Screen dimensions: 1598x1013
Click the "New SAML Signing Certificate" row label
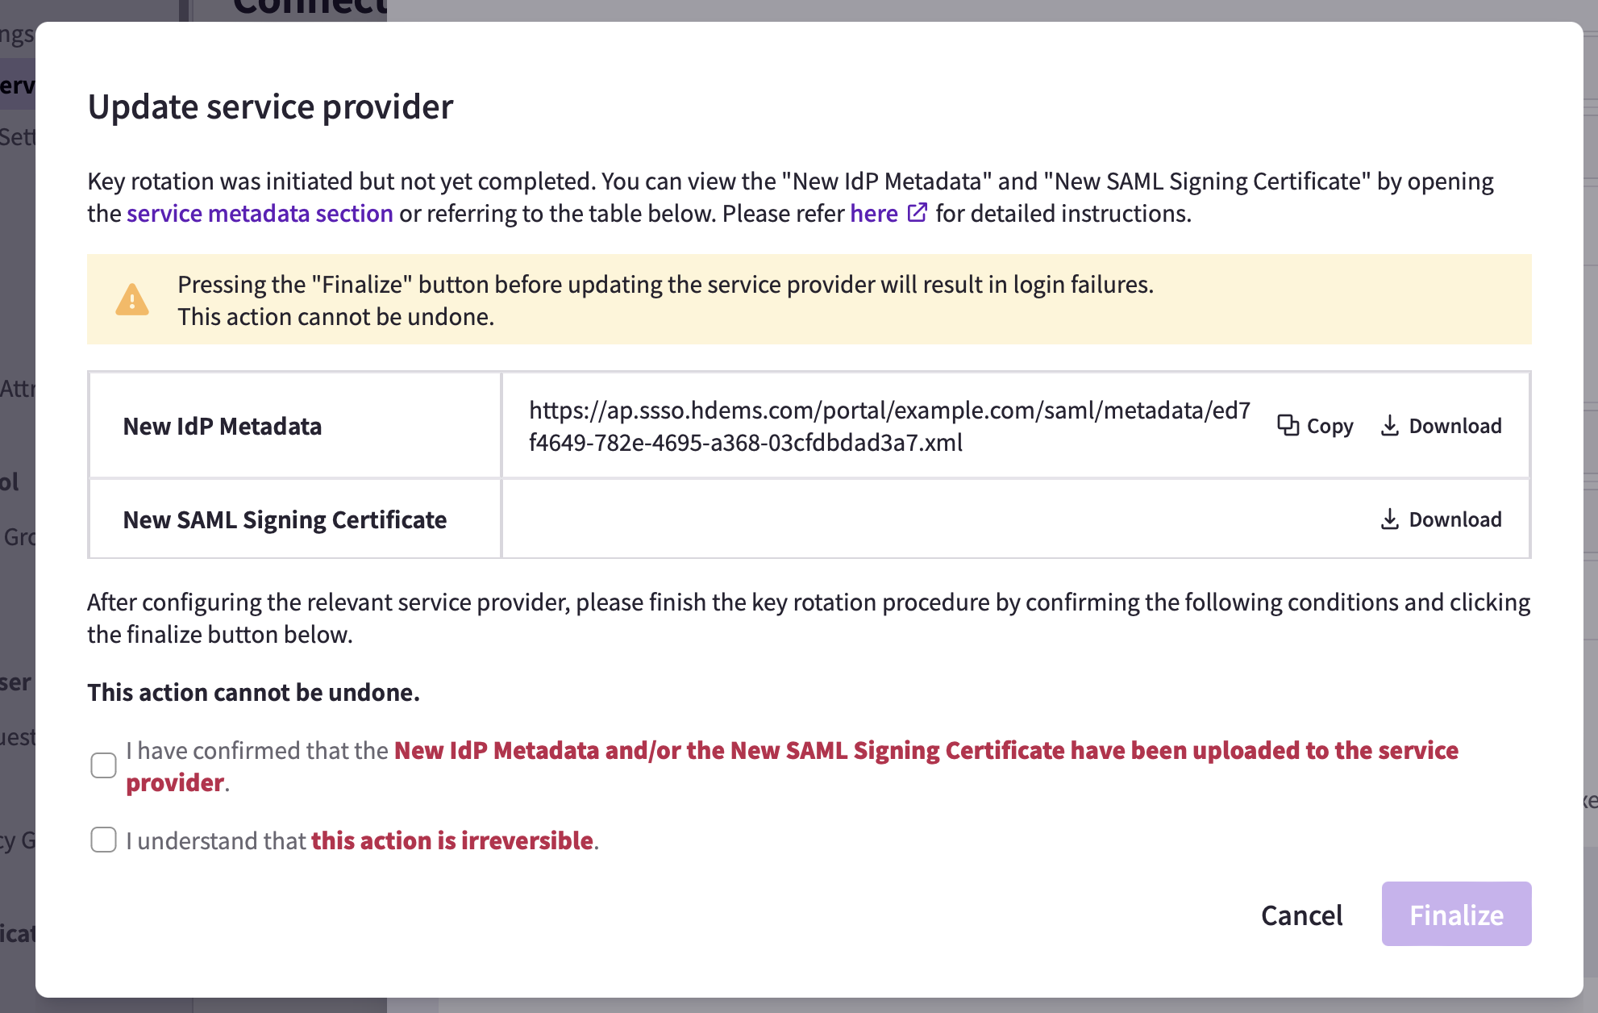click(x=285, y=519)
